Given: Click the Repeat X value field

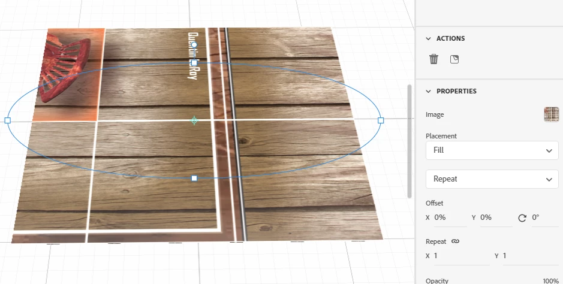Looking at the screenshot, I should click(462, 256).
